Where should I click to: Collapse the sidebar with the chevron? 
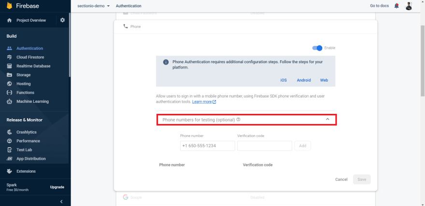coord(61,201)
